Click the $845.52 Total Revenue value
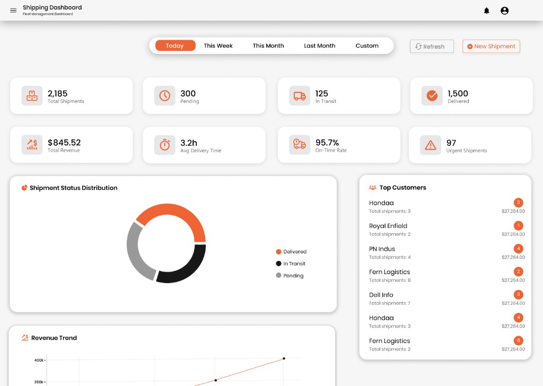 pos(64,143)
